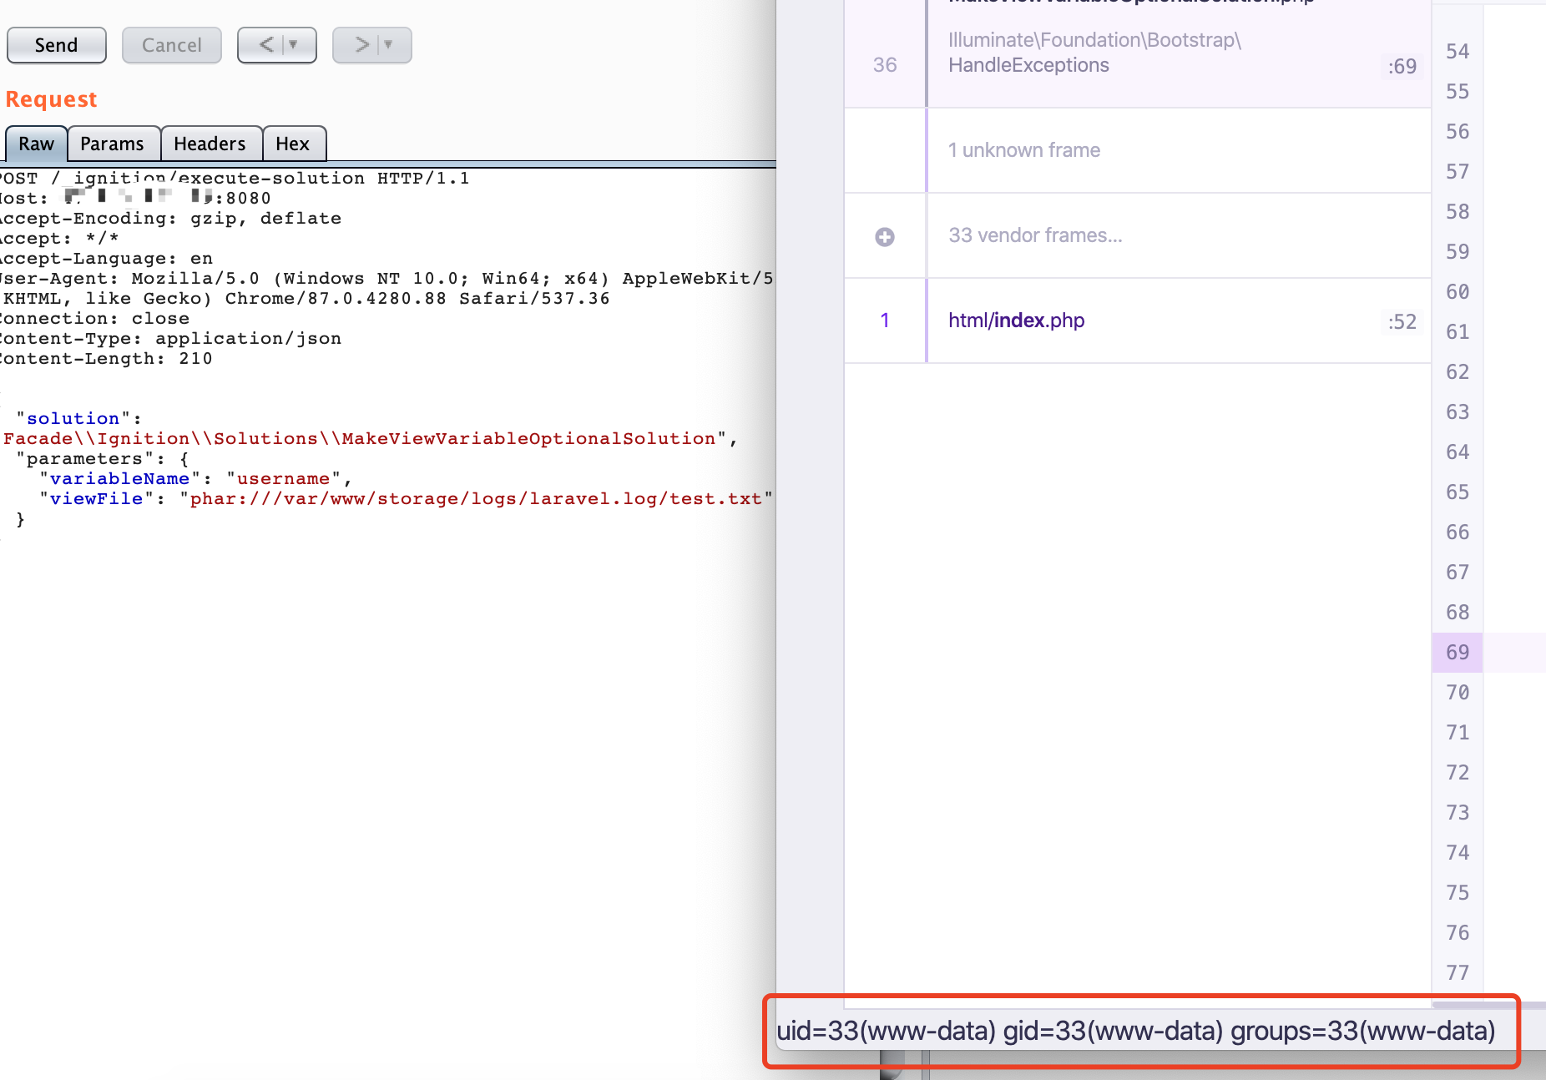Click the :69 line indicator for HandleExceptions
The width and height of the screenshot is (1546, 1080).
tap(1402, 66)
